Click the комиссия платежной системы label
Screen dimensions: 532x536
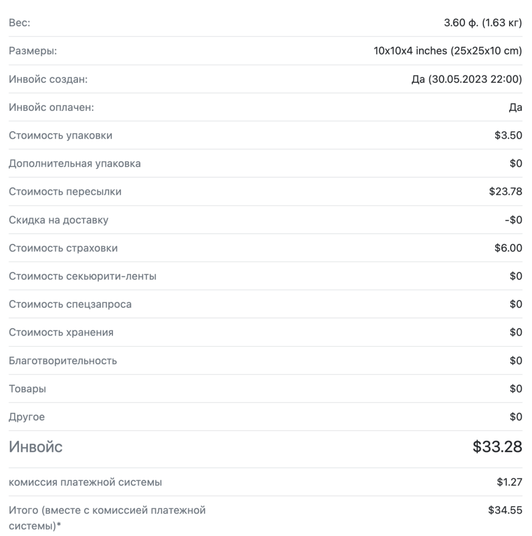tap(85, 482)
